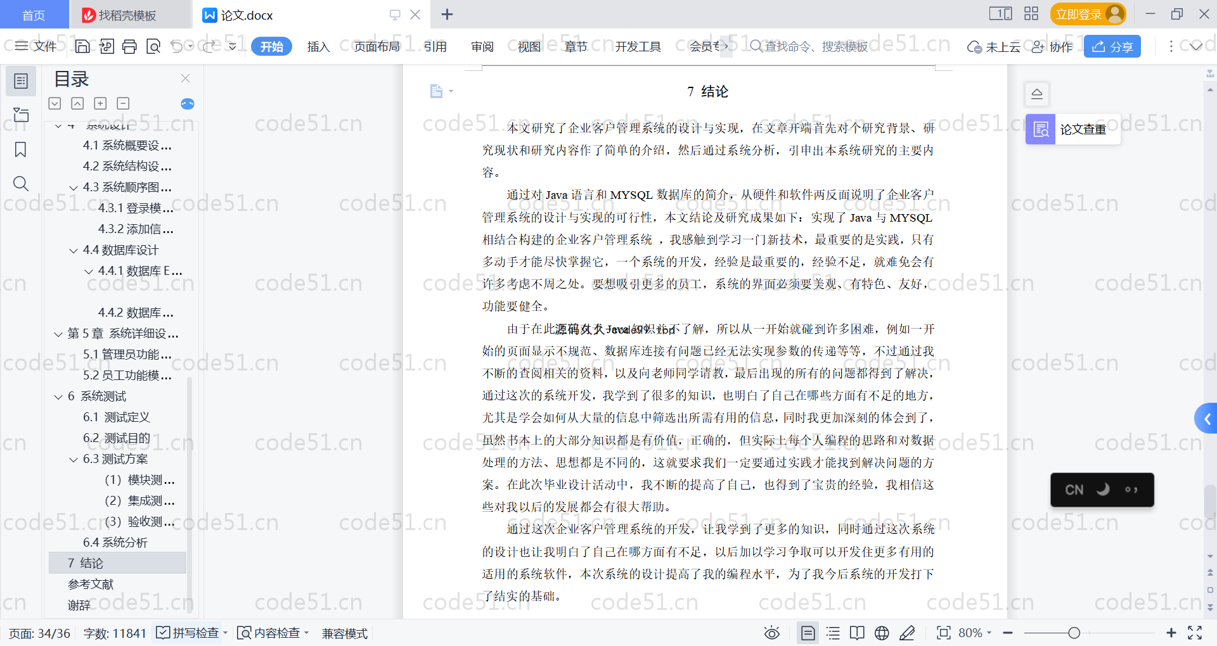Click the window layout icon in title bar
Viewport: 1217px width, 646px height.
(x=1000, y=14)
